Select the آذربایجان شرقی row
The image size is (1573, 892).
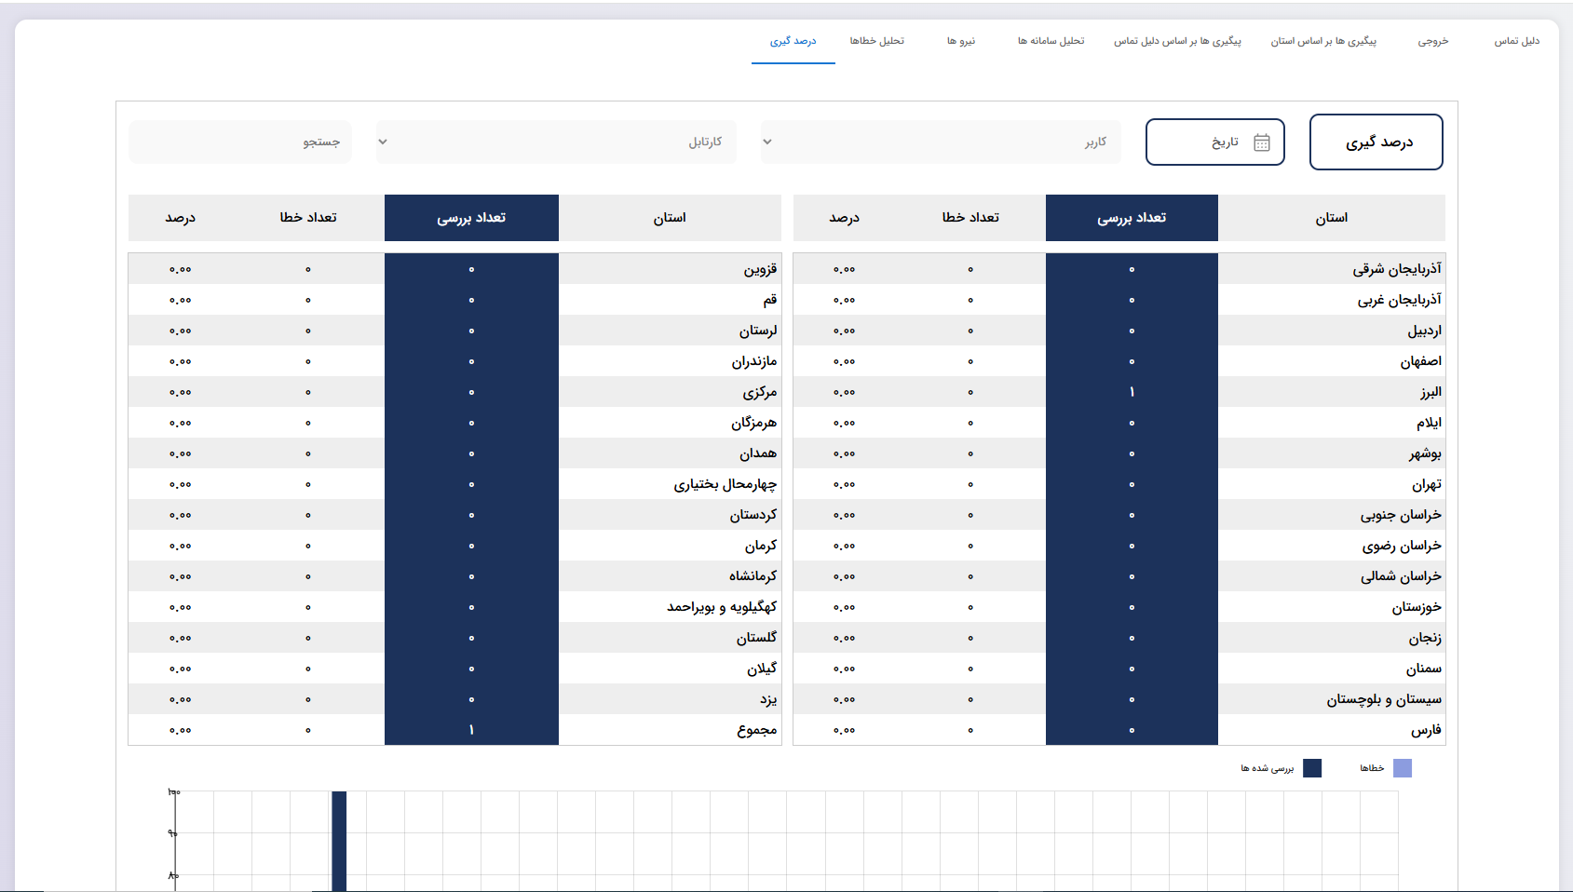pos(1119,269)
